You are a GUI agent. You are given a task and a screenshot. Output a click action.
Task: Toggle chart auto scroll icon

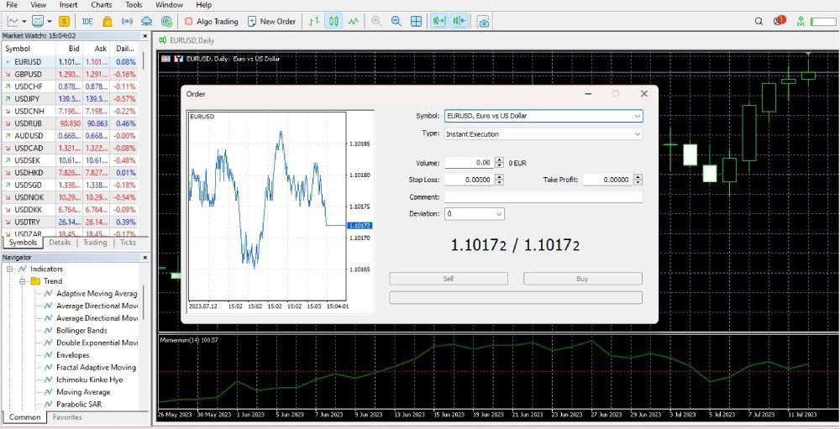[x=438, y=21]
